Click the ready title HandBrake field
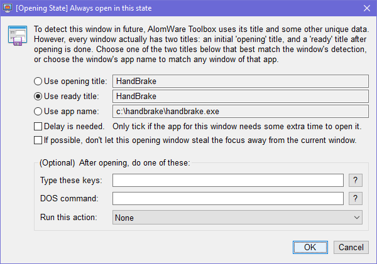 coord(239,96)
